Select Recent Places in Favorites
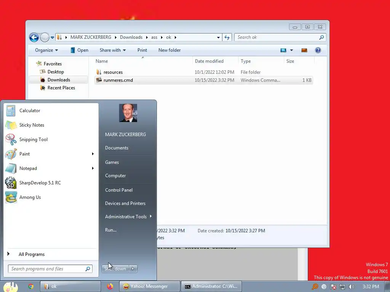The image size is (390, 292). [61, 88]
